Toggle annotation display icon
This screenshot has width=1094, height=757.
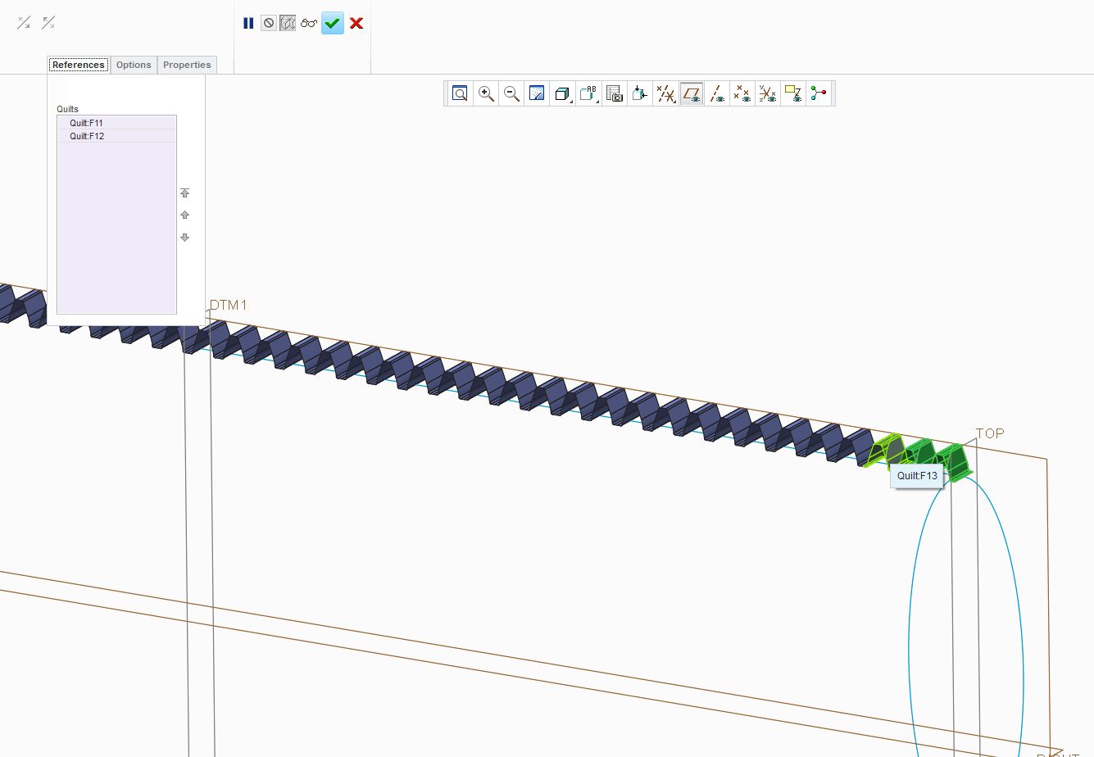793,93
